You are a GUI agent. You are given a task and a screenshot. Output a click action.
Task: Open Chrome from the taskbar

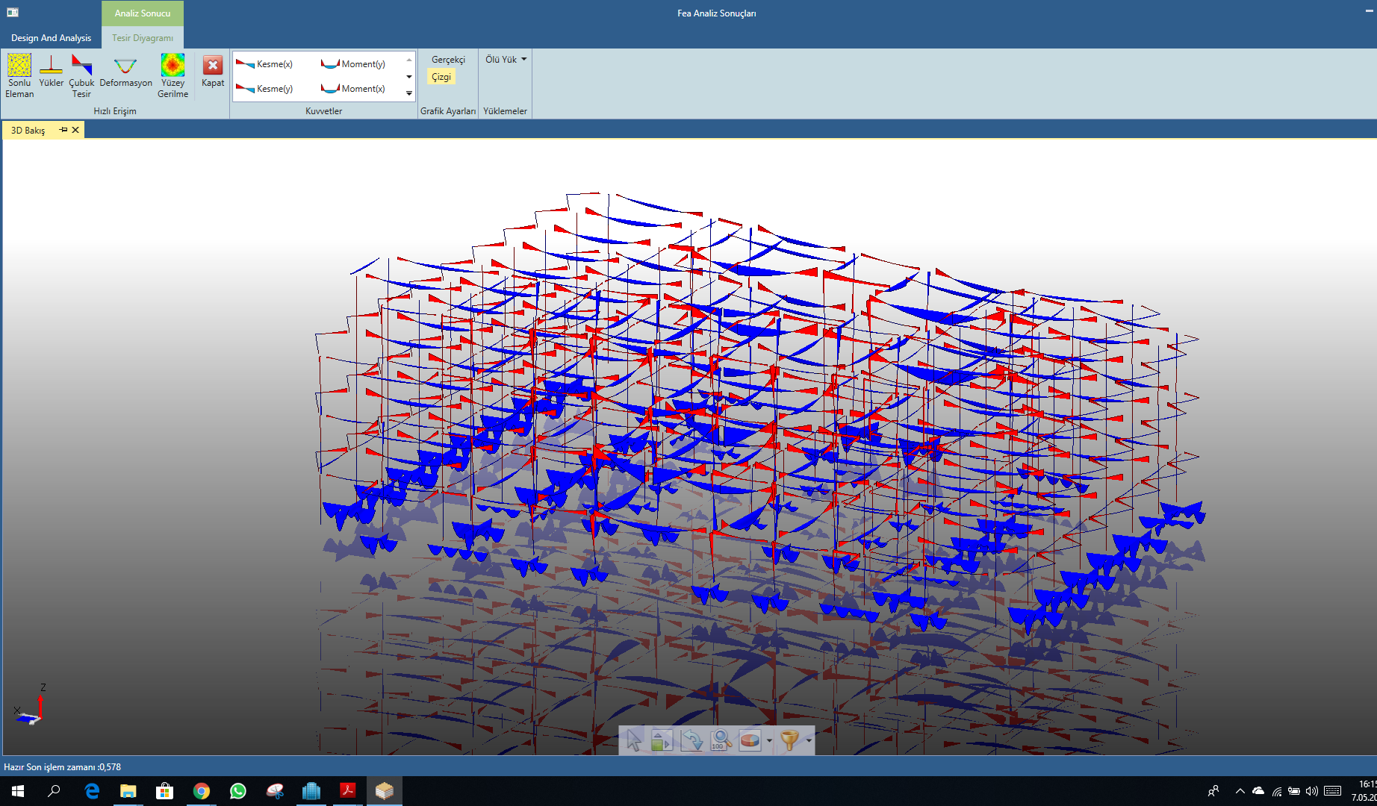click(202, 791)
